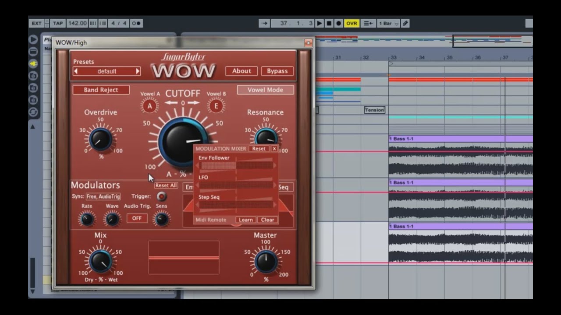The height and width of the screenshot is (315, 561).
Task: Stop playback with the transport Stop button
Action: (x=329, y=23)
